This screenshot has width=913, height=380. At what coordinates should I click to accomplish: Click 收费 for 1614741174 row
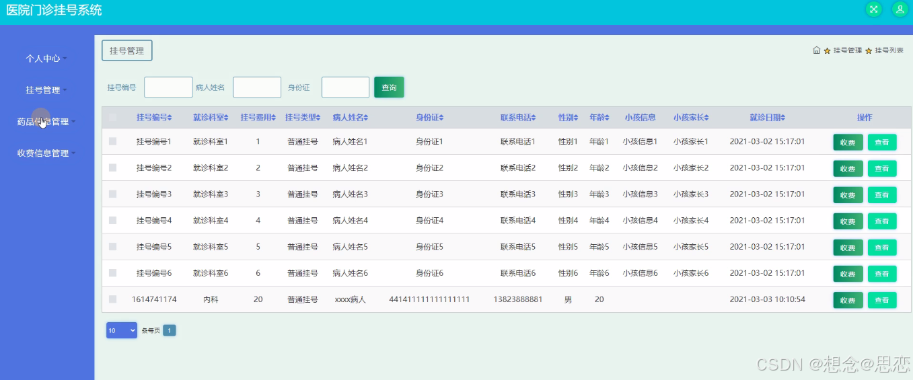click(848, 300)
